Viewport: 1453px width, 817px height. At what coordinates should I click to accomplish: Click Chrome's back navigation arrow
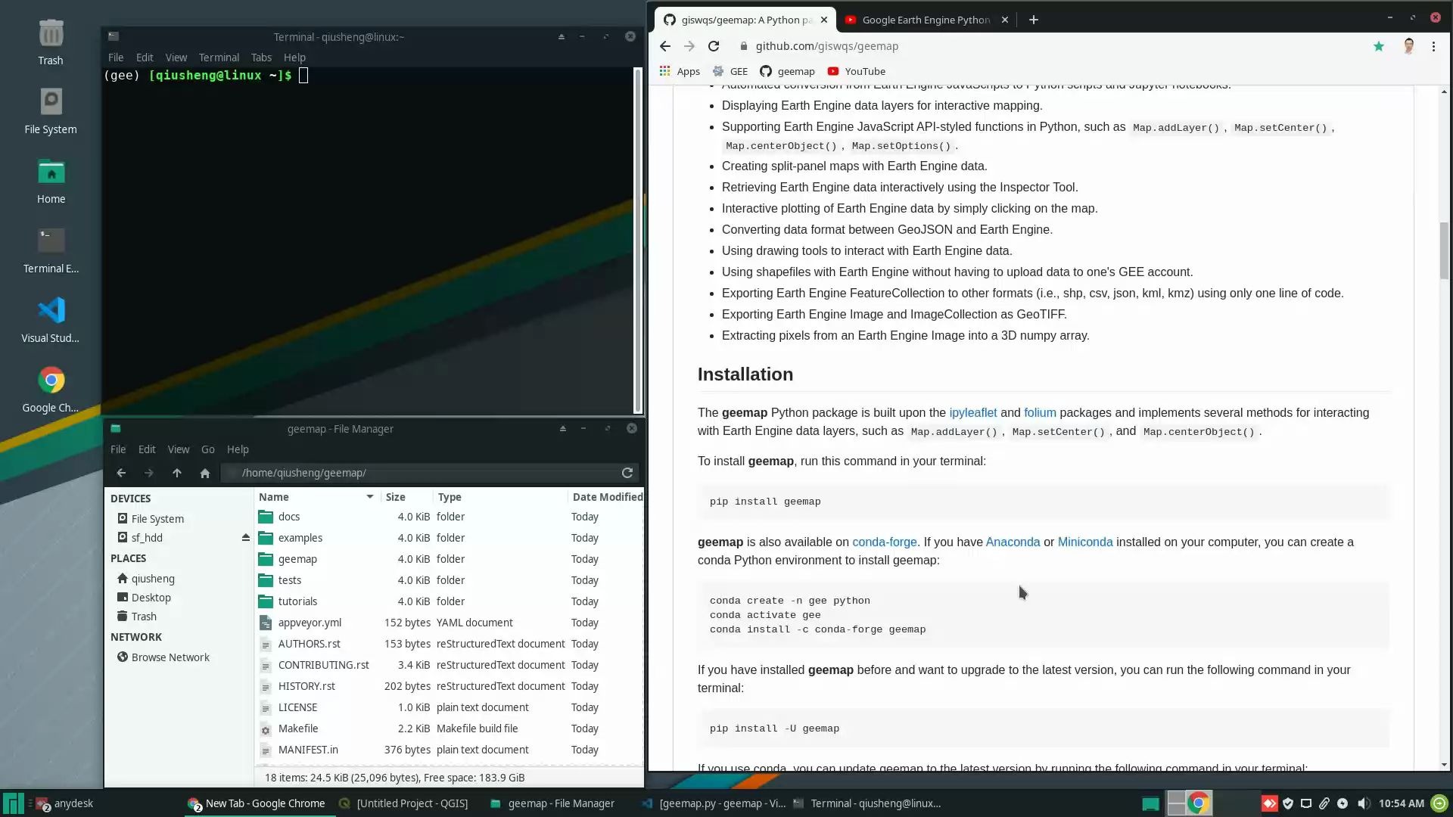[x=664, y=46]
